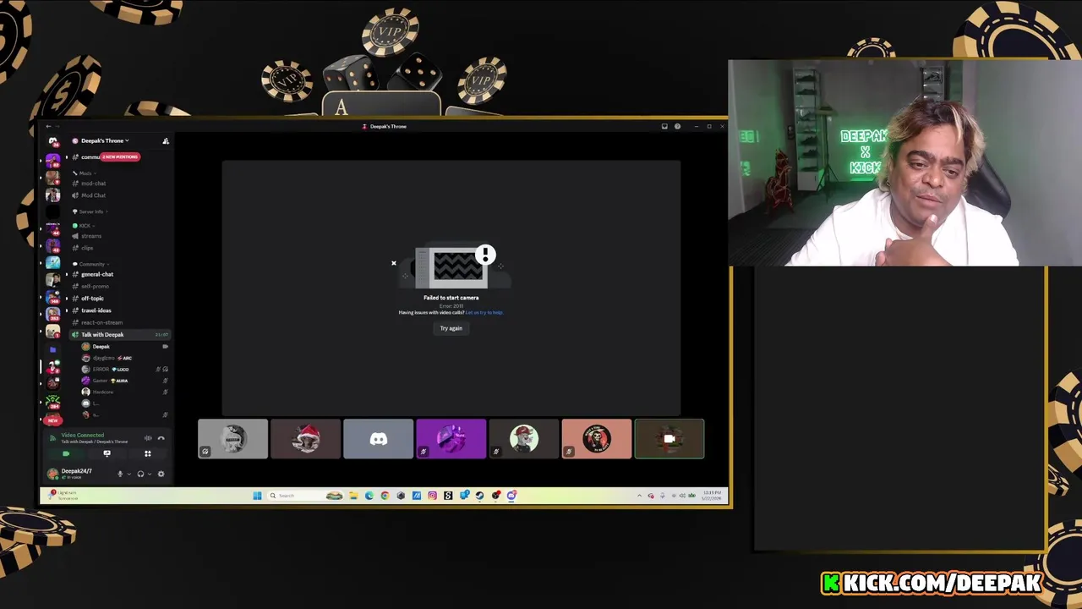Viewport: 1082px width, 609px height.
Task: Open the help icon in the title bar
Action: coord(677,126)
